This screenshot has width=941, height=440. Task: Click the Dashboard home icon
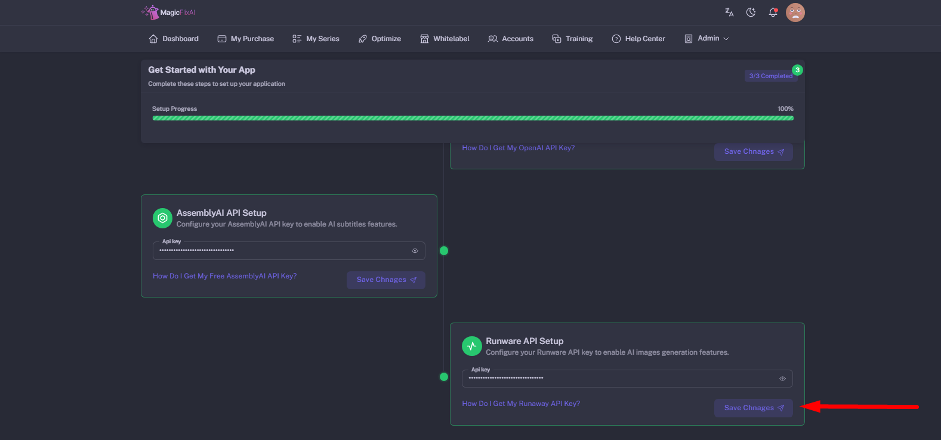pyautogui.click(x=153, y=39)
